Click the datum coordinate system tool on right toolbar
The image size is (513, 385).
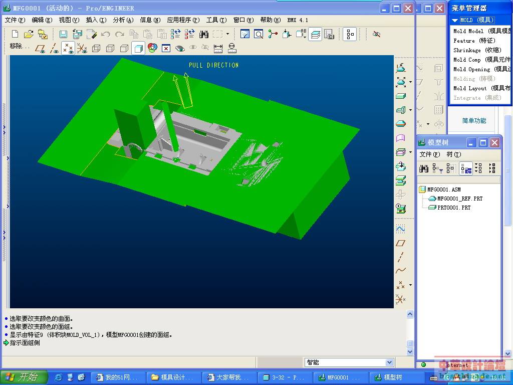coord(401,299)
